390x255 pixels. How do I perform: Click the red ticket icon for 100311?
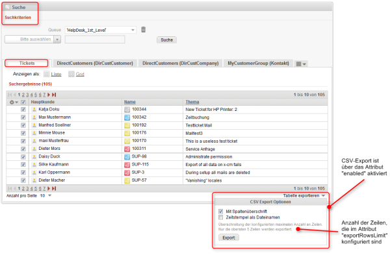click(127, 149)
